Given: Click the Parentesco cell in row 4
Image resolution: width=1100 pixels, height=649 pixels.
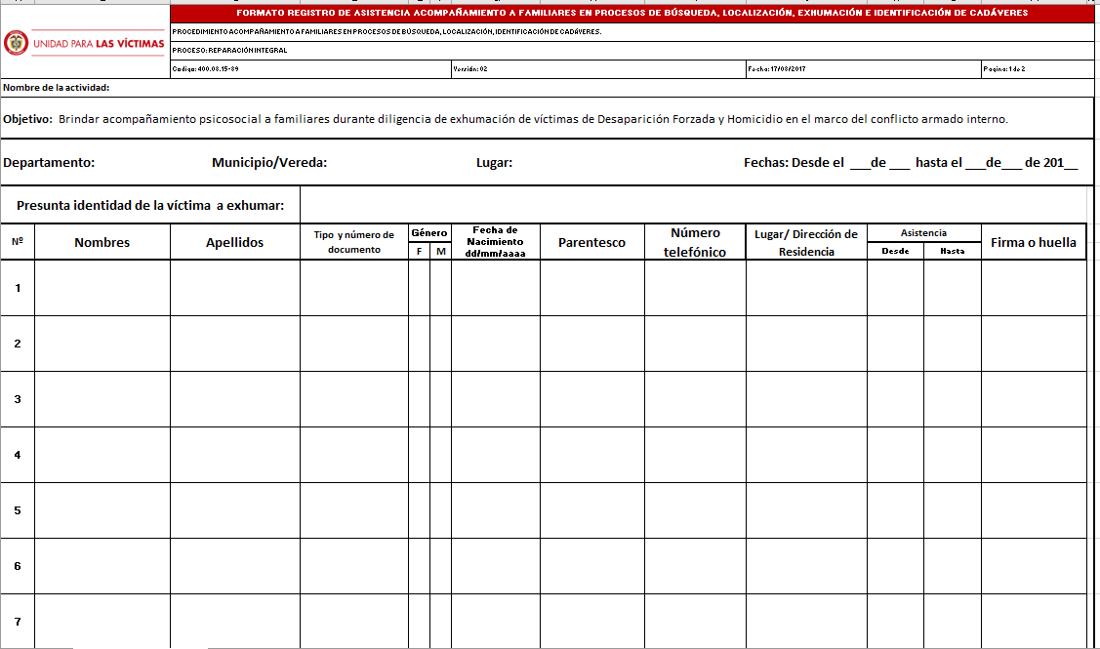Looking at the screenshot, I should pos(591,455).
